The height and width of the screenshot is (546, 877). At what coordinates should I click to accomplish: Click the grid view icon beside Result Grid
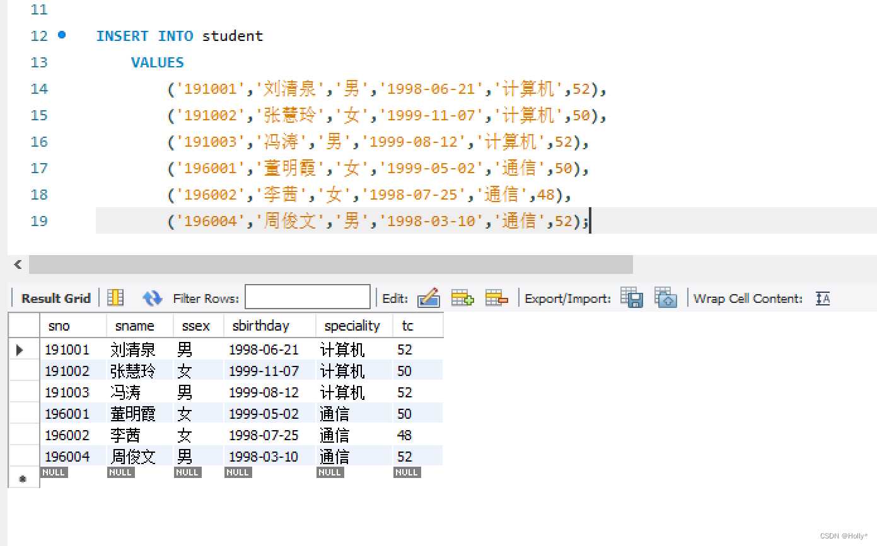(x=115, y=297)
